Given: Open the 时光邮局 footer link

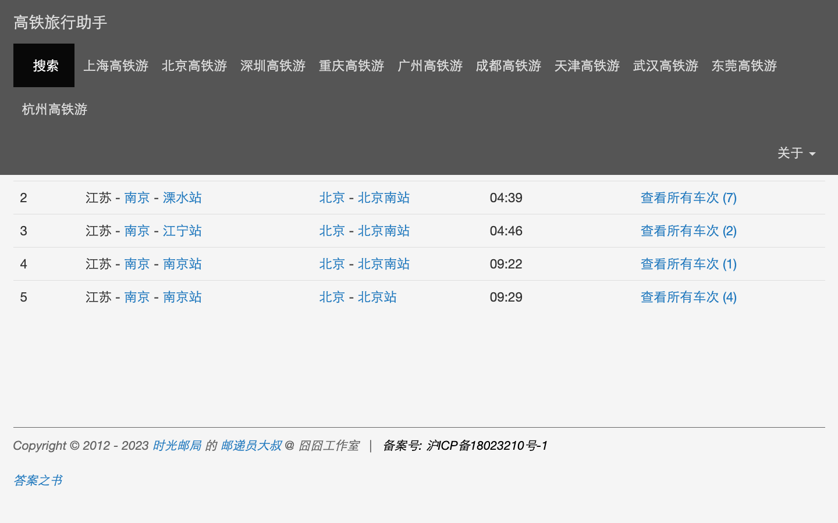Looking at the screenshot, I should [177, 446].
